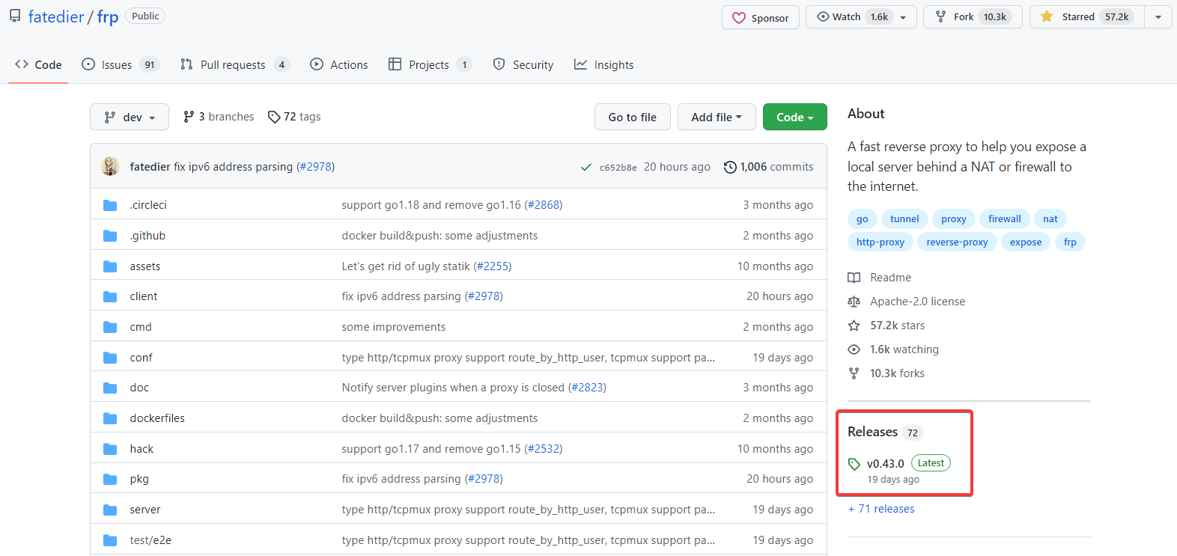Open the Apache-2.0 license link
This screenshot has height=556, width=1177.
(x=907, y=302)
